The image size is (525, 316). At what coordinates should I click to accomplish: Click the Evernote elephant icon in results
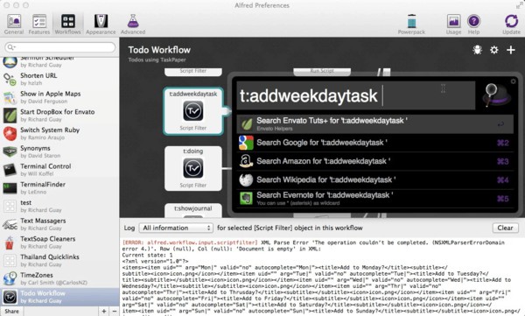pos(246,199)
